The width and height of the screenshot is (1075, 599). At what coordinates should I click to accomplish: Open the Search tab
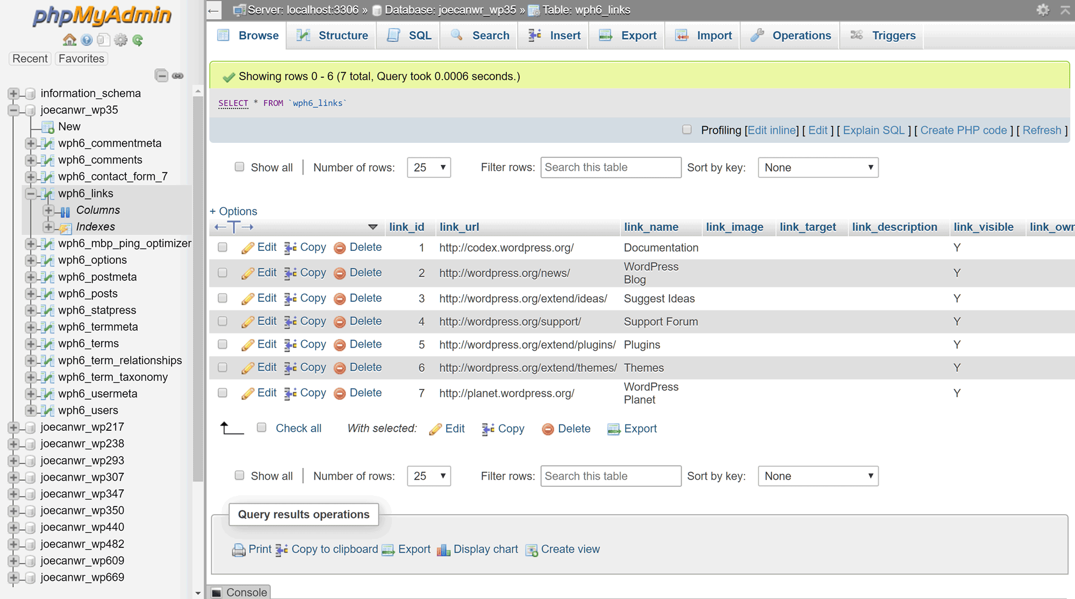(x=479, y=35)
